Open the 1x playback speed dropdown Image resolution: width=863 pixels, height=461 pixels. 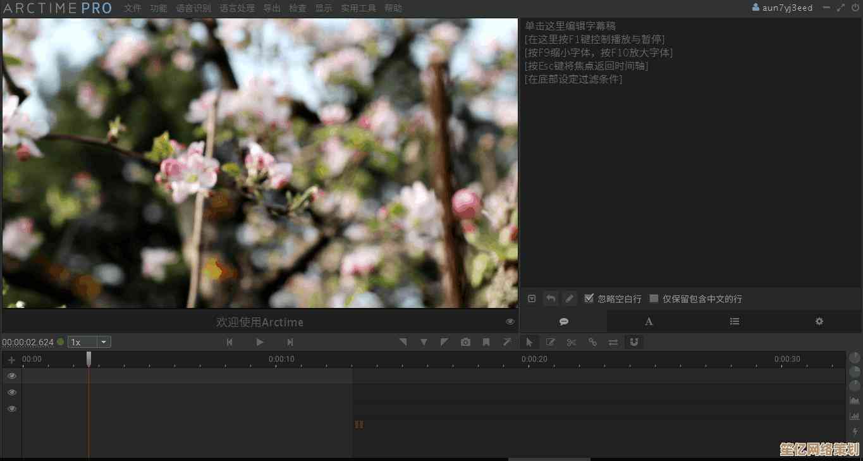(89, 342)
